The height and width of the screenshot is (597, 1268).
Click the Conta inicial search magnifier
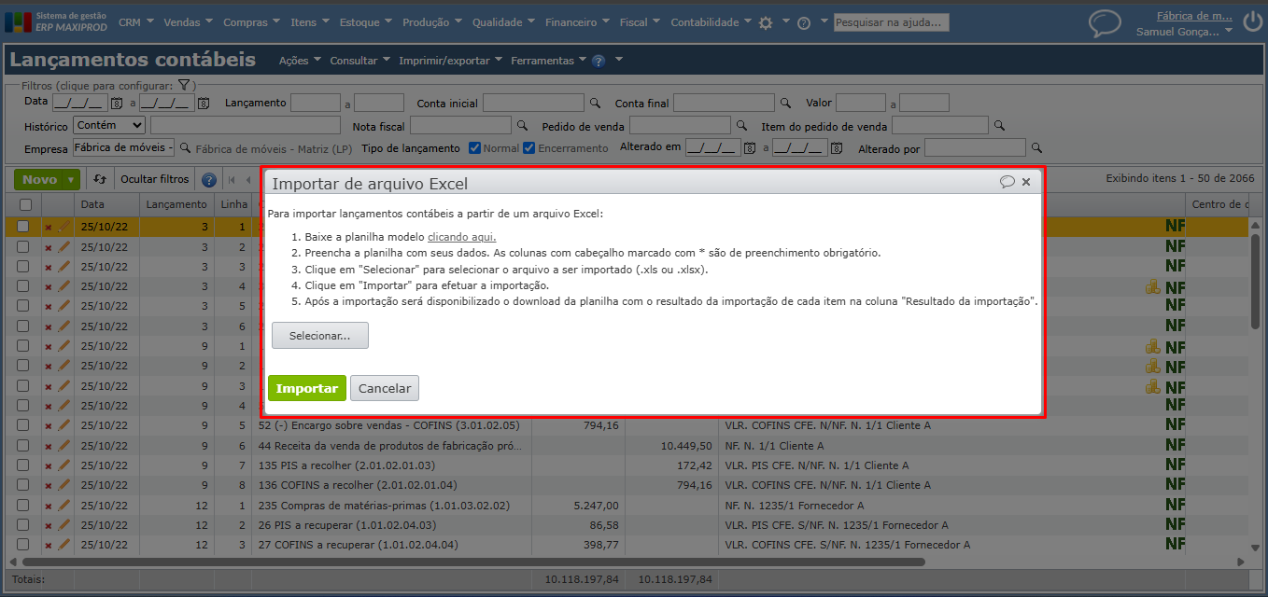tap(595, 103)
